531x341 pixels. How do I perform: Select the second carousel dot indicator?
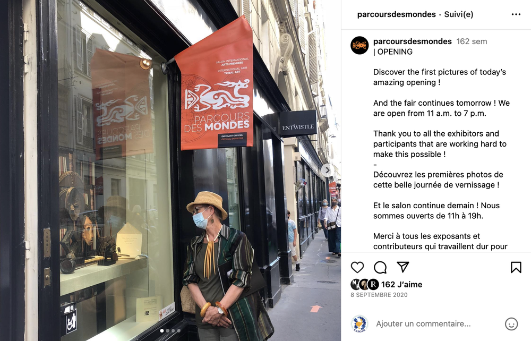pos(167,330)
